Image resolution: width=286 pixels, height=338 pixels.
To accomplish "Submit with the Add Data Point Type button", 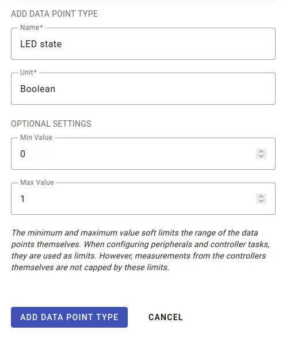I will pos(70,317).
